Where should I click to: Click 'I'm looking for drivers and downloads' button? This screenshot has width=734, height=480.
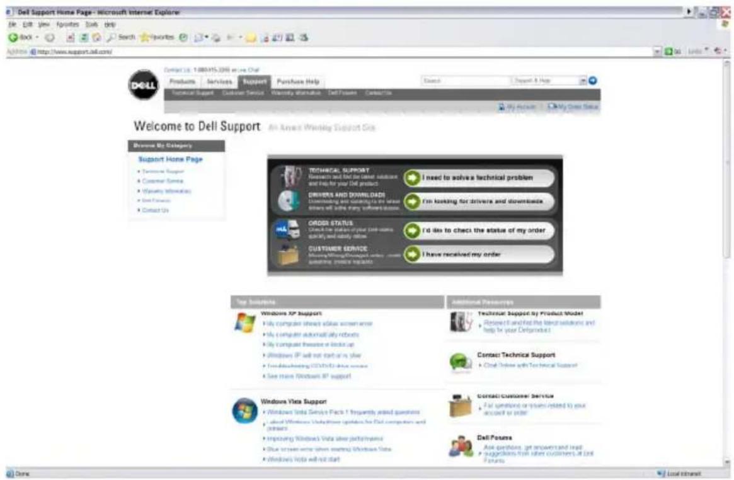479,201
